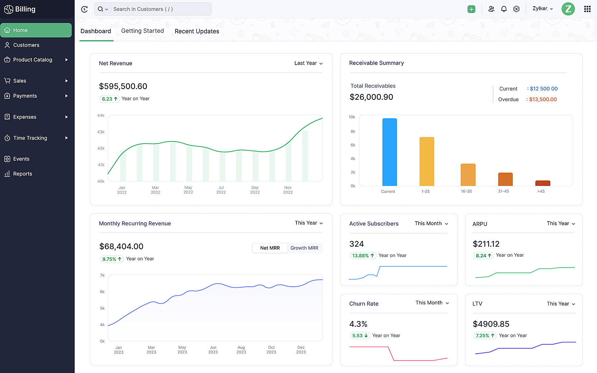Switch to Growth MRR view

click(x=304, y=248)
